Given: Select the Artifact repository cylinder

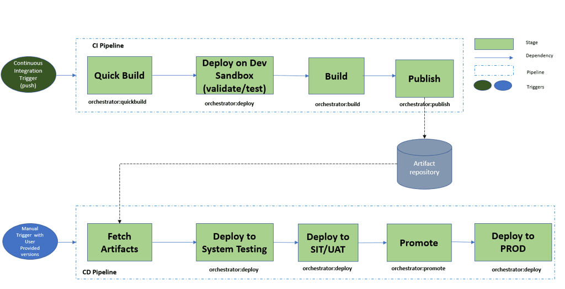Looking at the screenshot, I should click(424, 164).
